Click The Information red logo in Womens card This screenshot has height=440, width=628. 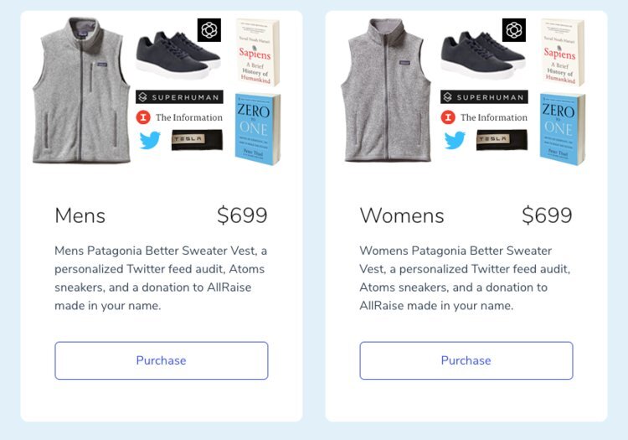click(x=448, y=117)
